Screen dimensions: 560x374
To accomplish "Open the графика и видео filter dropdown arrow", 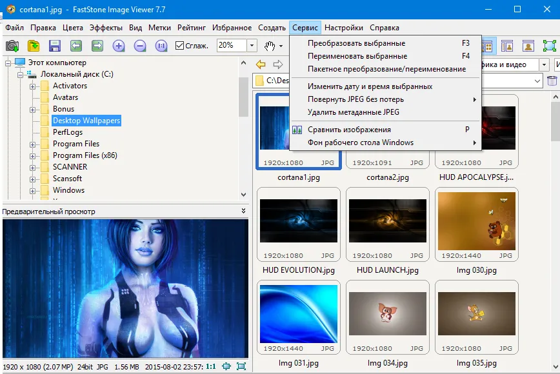I will point(544,64).
